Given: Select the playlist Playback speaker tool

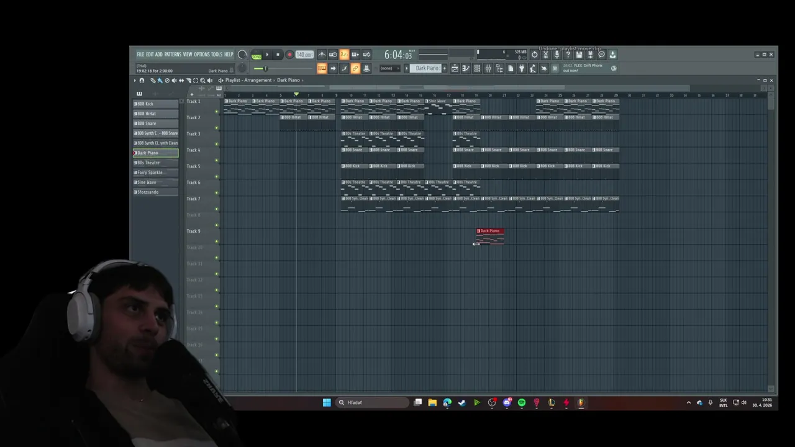Looking at the screenshot, I should tap(209, 80).
